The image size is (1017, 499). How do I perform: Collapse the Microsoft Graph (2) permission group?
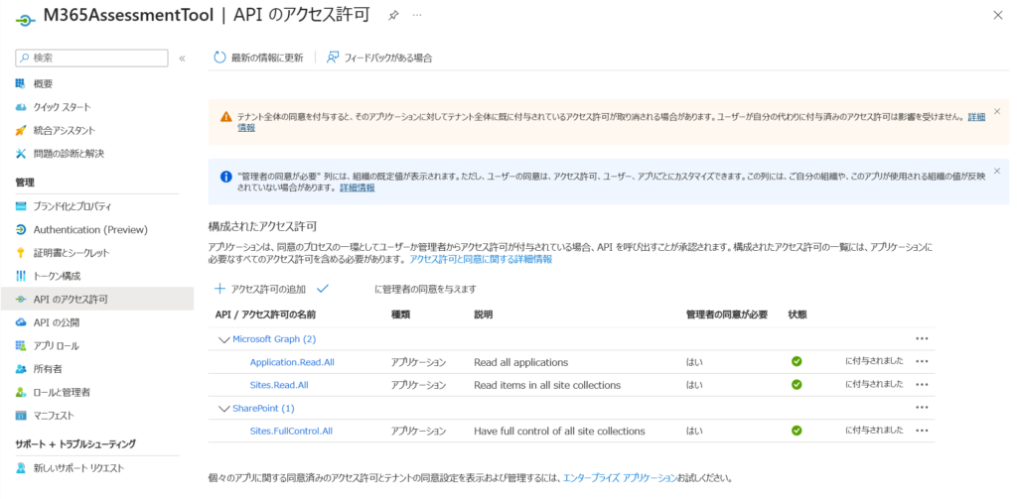[223, 339]
